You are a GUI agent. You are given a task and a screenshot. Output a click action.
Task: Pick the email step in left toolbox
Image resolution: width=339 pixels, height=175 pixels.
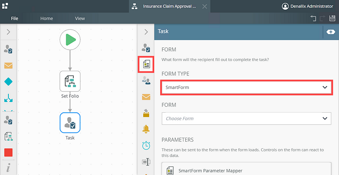tap(8, 65)
